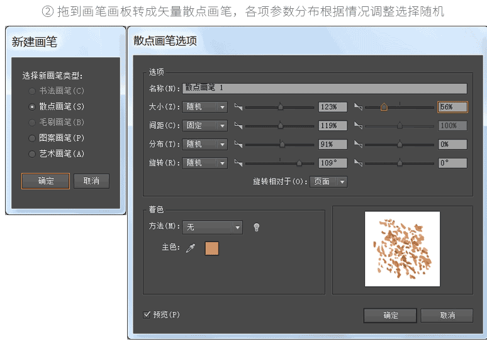Click the brush preview thumbnail
The height and width of the screenshot is (361, 487).
[x=402, y=249]
